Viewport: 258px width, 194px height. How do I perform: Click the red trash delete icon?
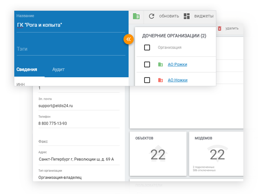[219, 28]
